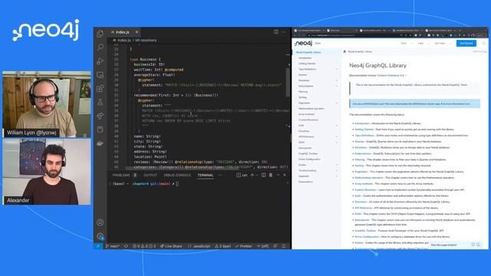Create a new terminal with the plus icon
491x276 pixels.
tap(252, 176)
